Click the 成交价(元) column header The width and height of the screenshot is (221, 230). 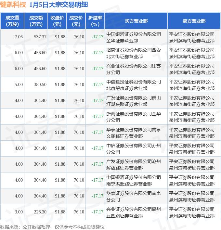click(x=76, y=21)
